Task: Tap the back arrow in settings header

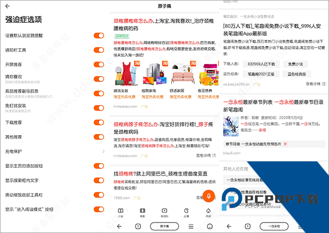Action: point(8,6)
